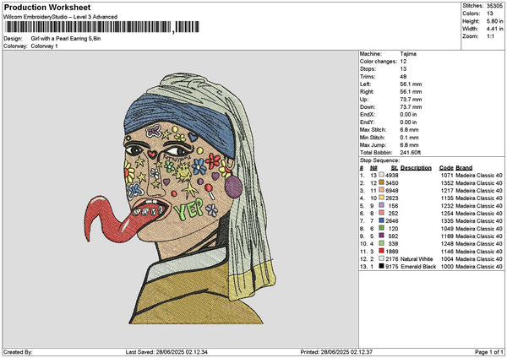Click the Natural White description
This screenshot has height=358, width=507.
click(x=417, y=259)
